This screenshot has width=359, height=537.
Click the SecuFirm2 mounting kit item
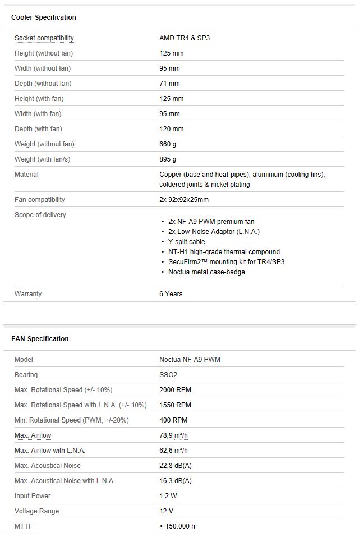[x=226, y=262]
